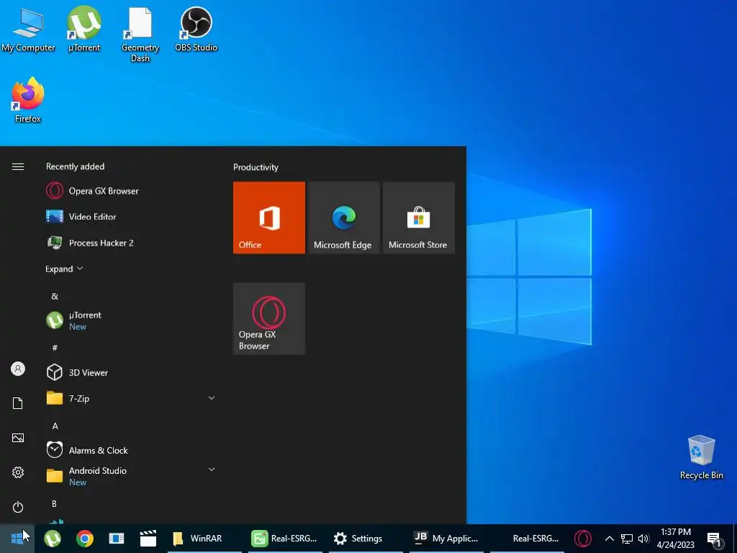Open My Computer desktop icon
This screenshot has height=553, width=737.
coord(28,30)
